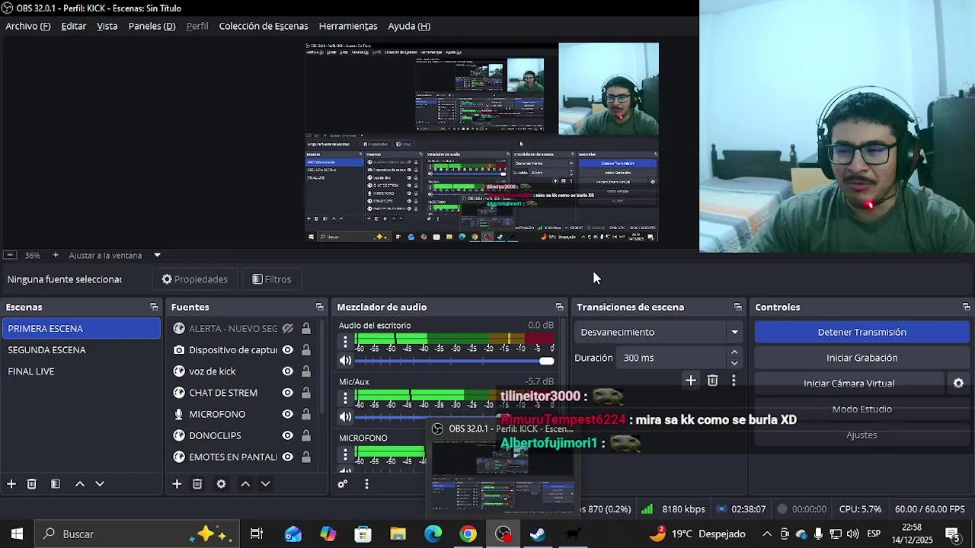Show hidden system tray icons chevron
Image resolution: width=975 pixels, height=548 pixels.
[x=766, y=534]
